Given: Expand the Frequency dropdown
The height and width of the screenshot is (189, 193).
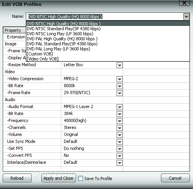Looking at the screenshot, I should 120,121.
